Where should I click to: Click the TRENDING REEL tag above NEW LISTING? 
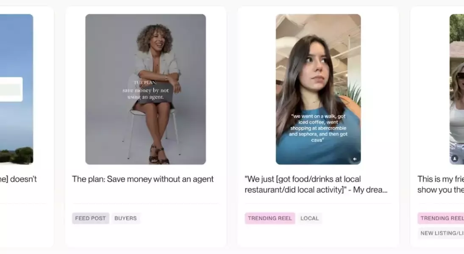[441, 218]
